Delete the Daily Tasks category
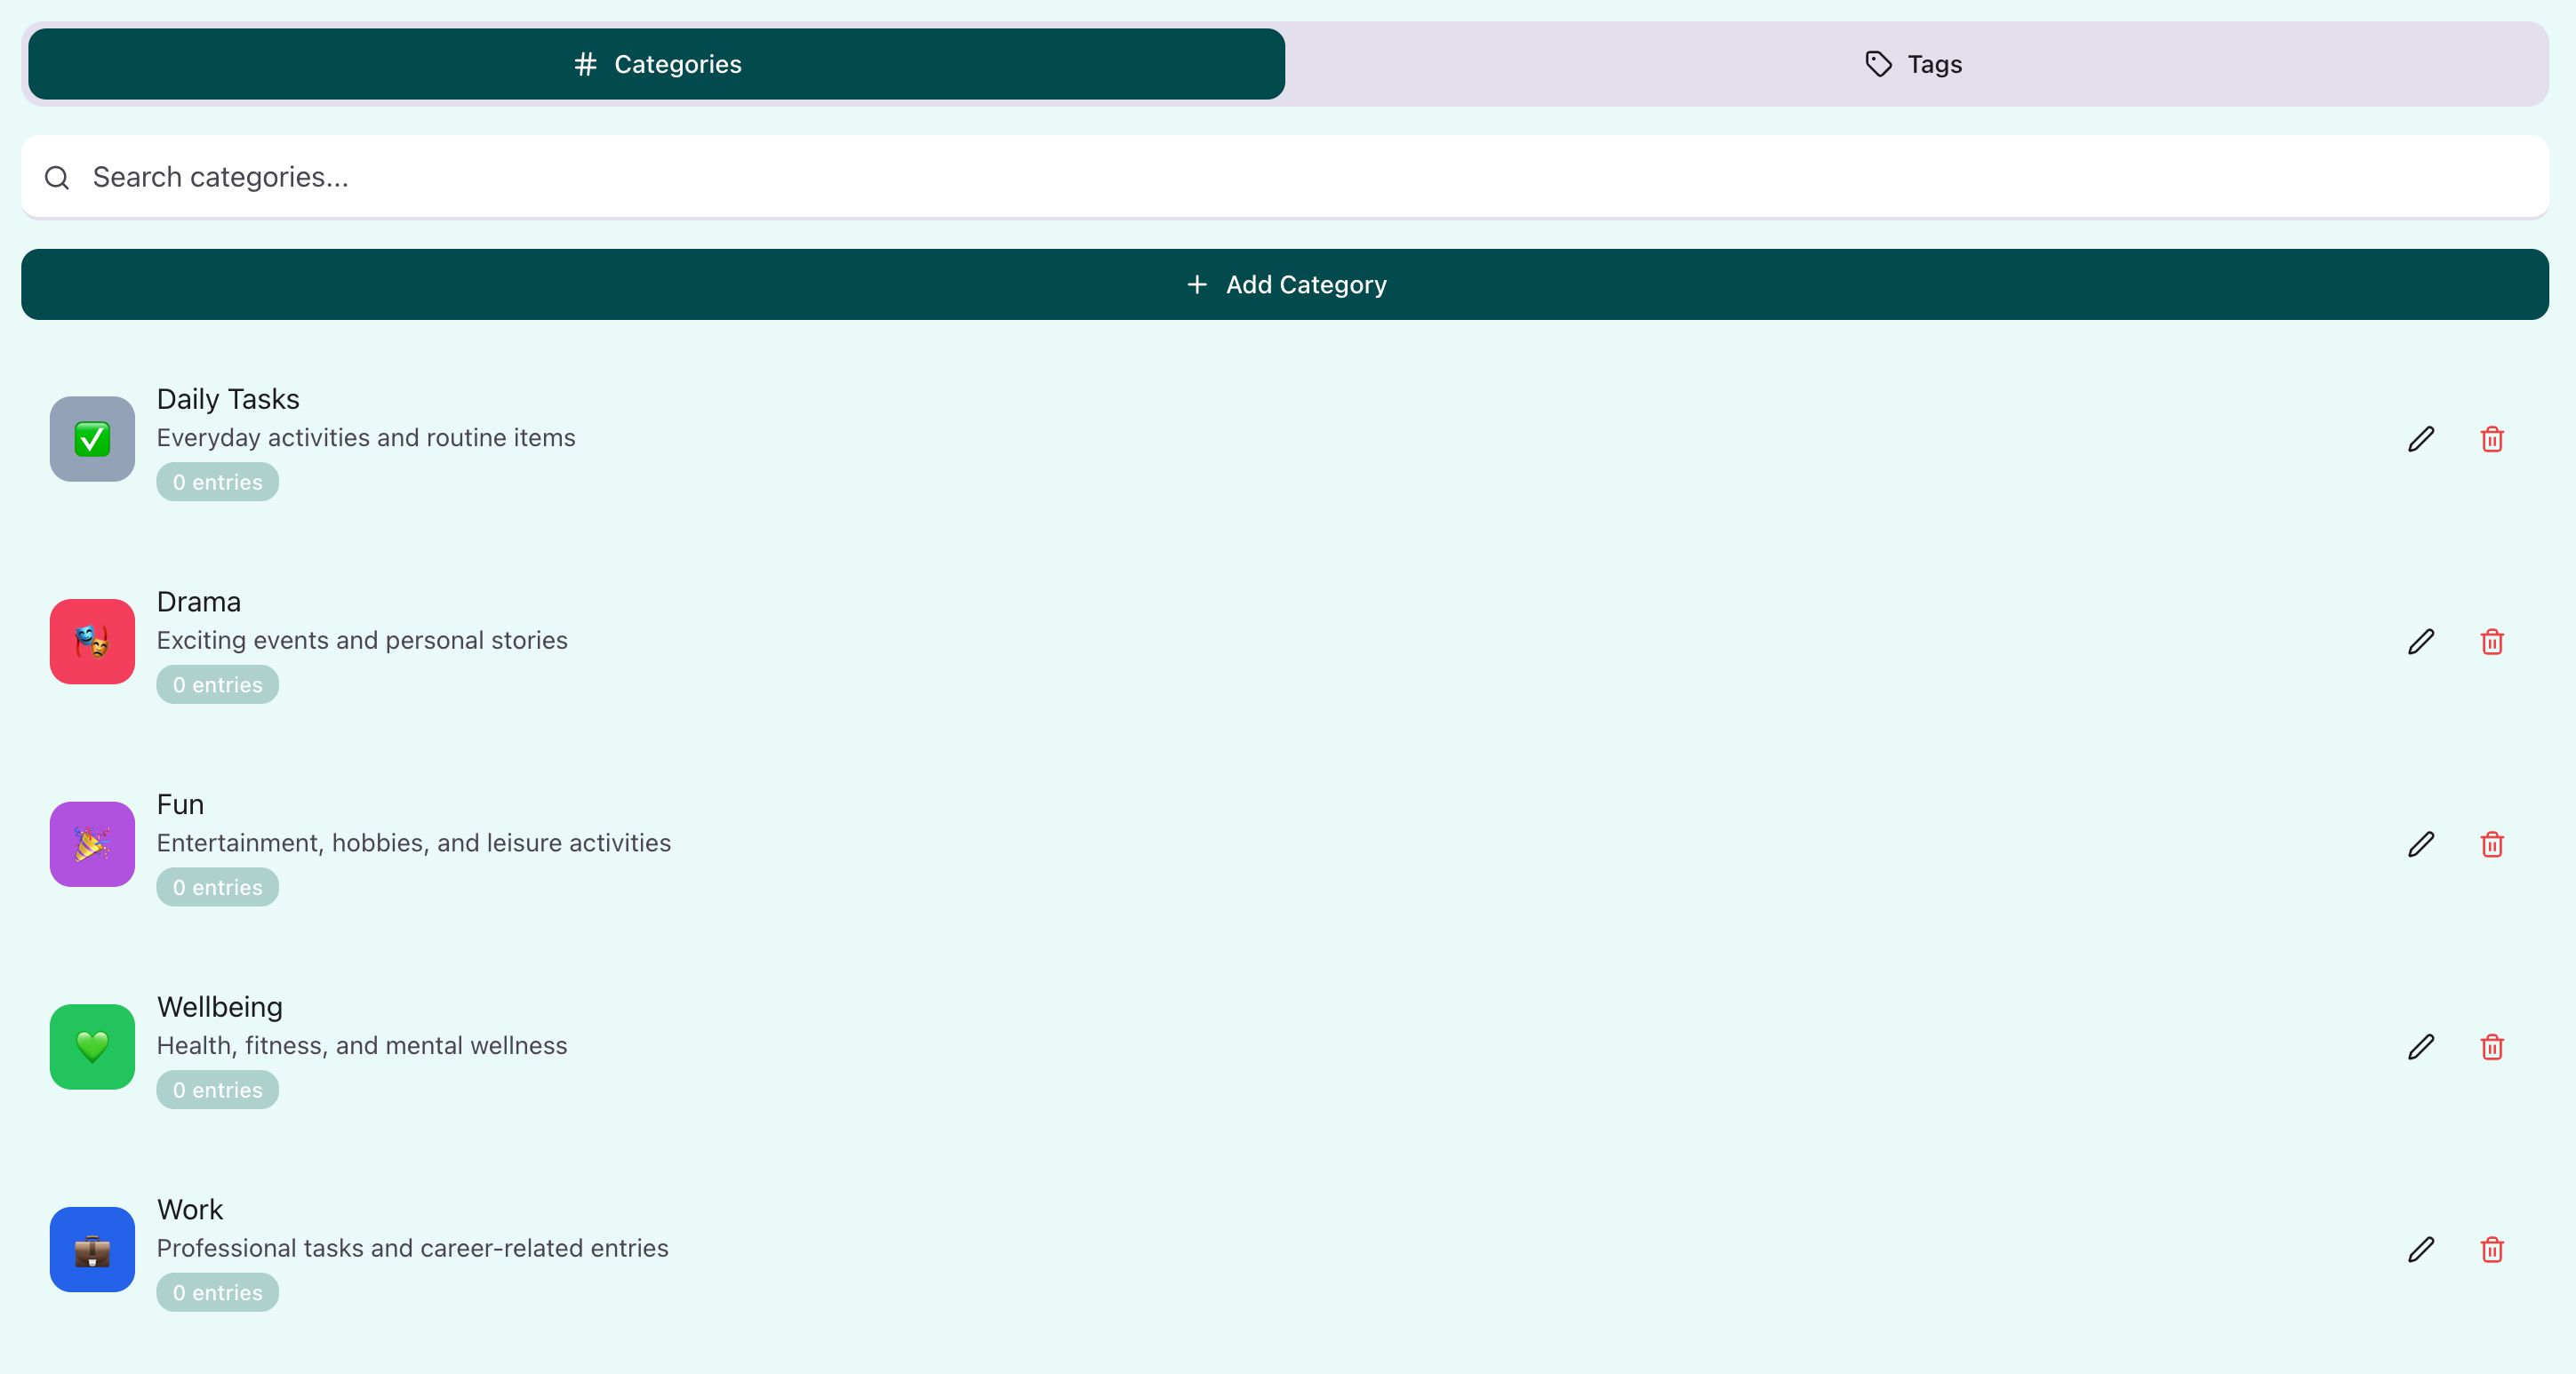The width and height of the screenshot is (2576, 1374). pos(2491,439)
